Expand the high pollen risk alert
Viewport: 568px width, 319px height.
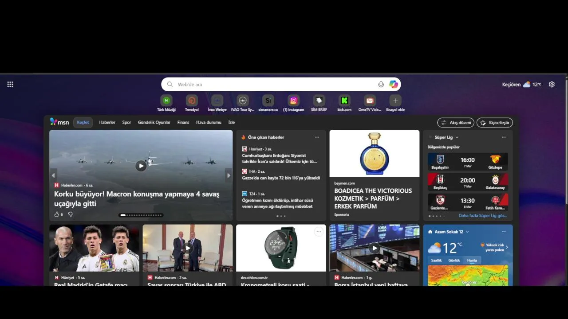(494, 247)
